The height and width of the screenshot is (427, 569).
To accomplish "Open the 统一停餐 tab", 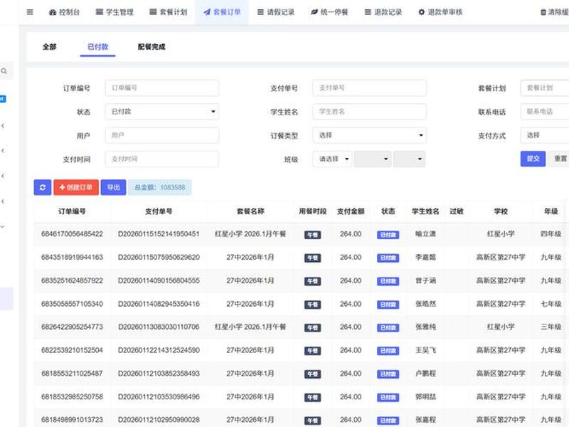I will (329, 12).
